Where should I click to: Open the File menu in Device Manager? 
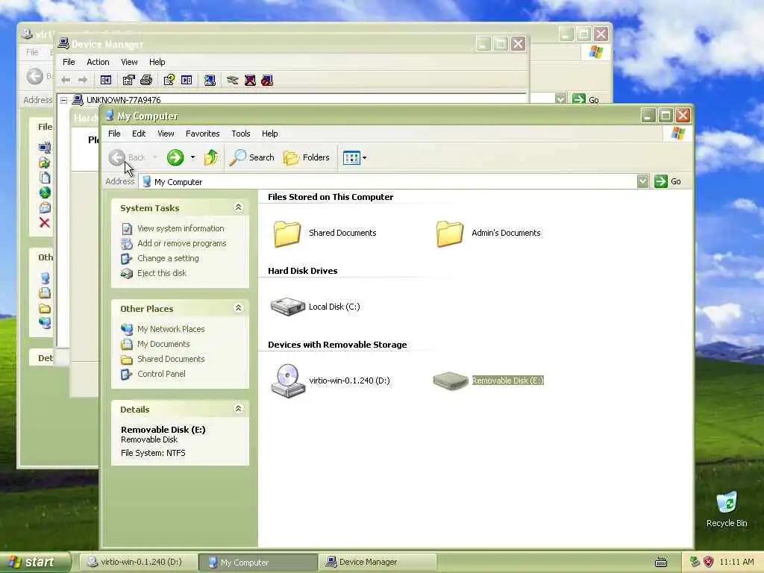69,62
